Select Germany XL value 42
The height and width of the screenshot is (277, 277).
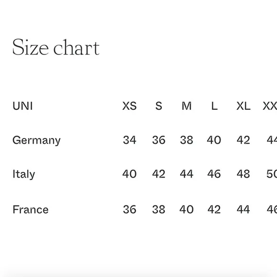click(x=243, y=140)
